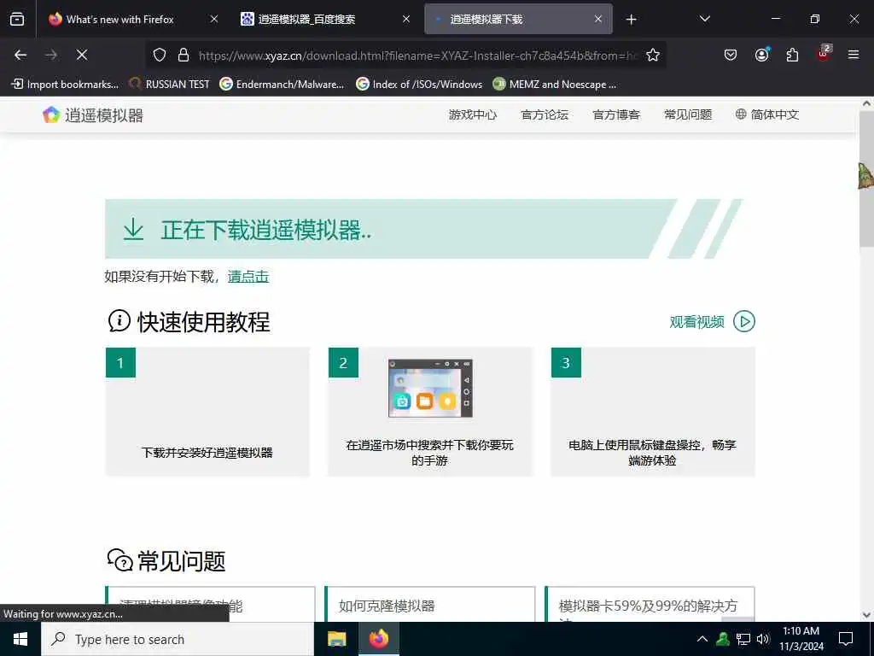Open notification center icon
This screenshot has width=874, height=656.
[846, 639]
